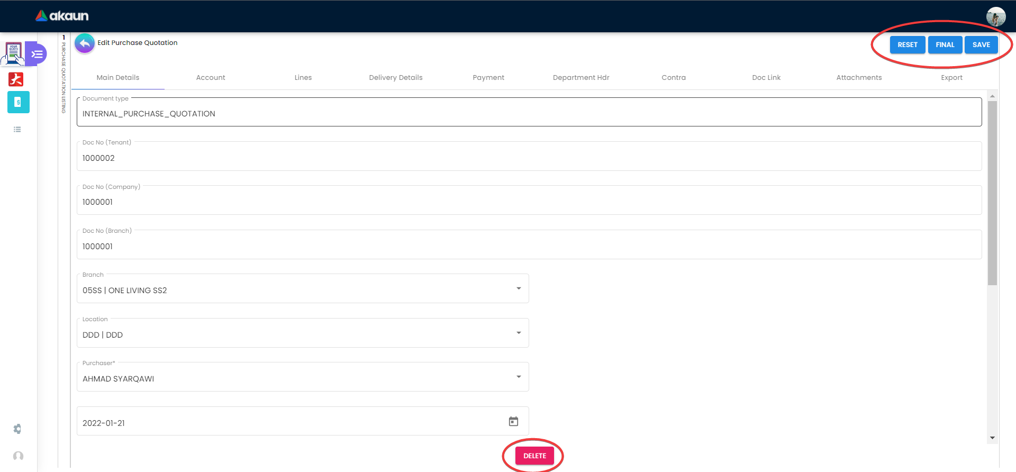The height and width of the screenshot is (472, 1016).
Task: Click the Doc No (Tenant) field
Action: pyautogui.click(x=529, y=156)
